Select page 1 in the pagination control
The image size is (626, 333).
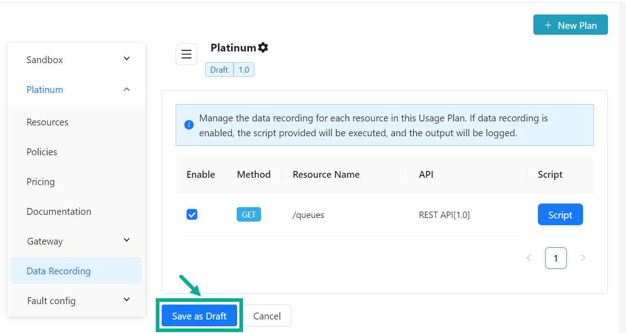[x=556, y=258]
